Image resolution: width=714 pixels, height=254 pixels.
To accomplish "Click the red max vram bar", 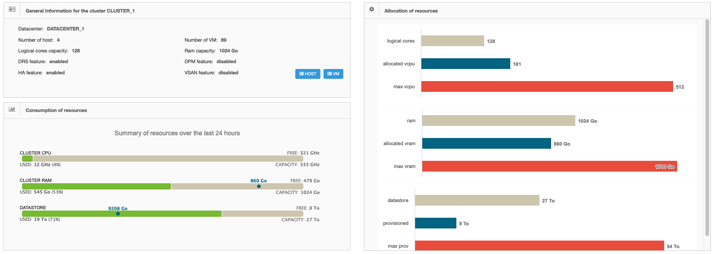I will [549, 166].
